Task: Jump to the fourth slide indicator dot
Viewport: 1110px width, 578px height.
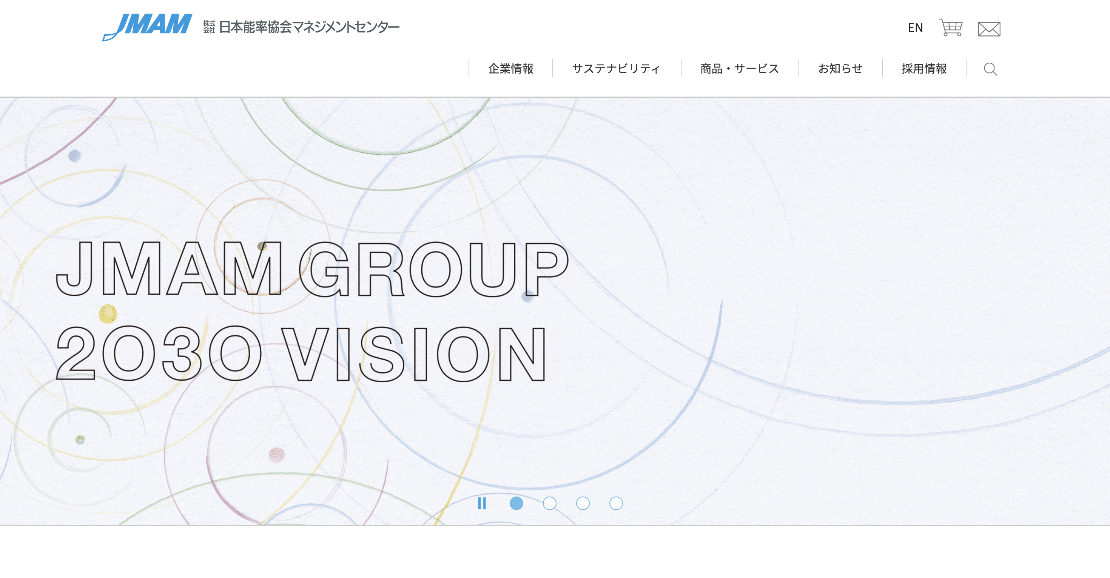Action: pos(616,503)
